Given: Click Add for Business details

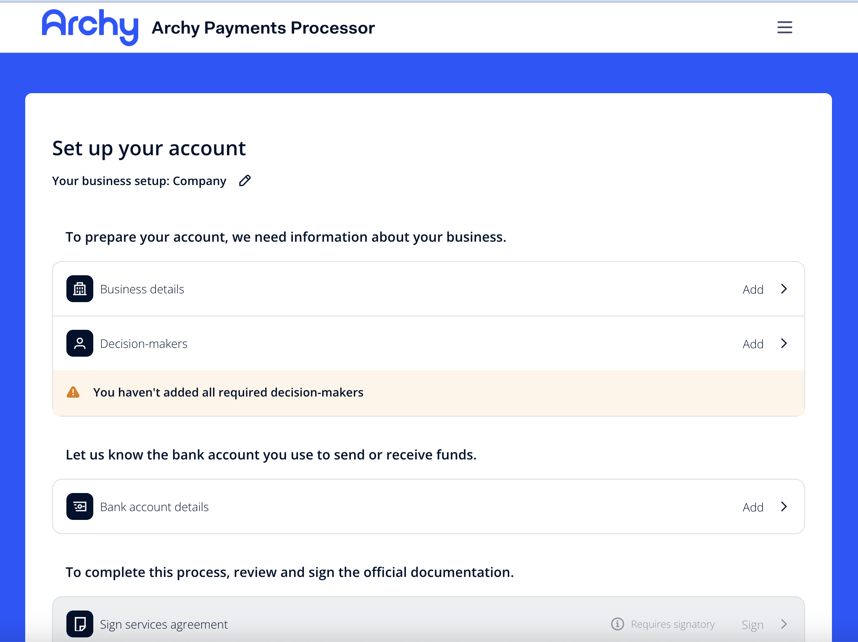Looking at the screenshot, I should coord(753,290).
